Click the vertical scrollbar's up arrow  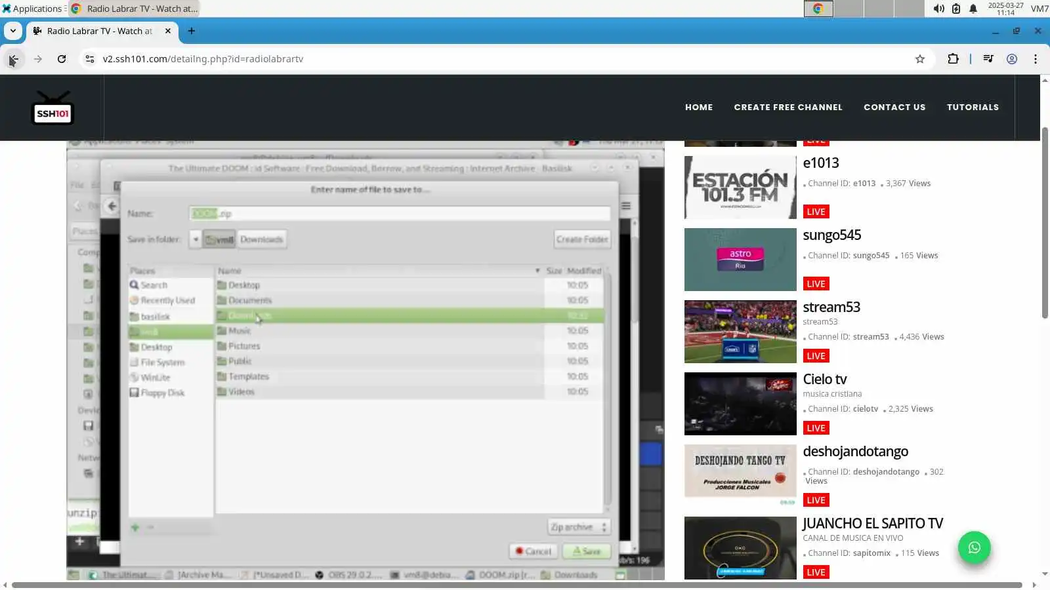click(1045, 80)
